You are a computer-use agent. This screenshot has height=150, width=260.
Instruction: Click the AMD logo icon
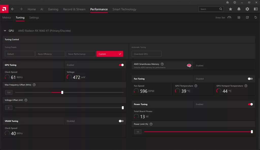coord(4,9)
